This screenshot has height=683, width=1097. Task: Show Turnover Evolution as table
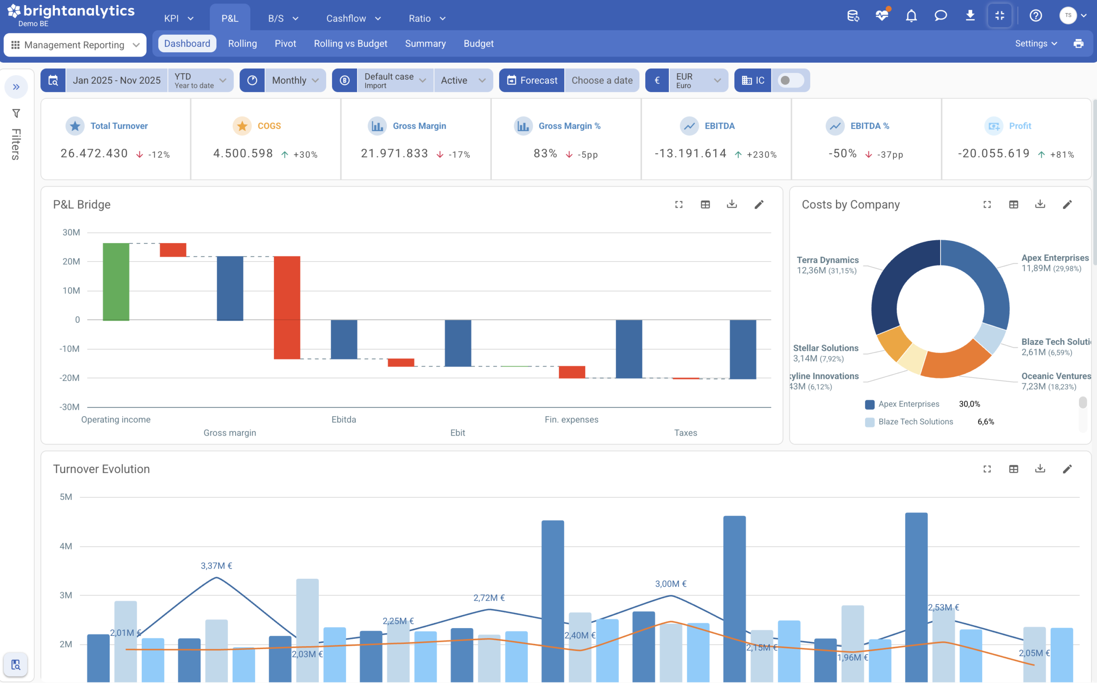(x=1013, y=469)
